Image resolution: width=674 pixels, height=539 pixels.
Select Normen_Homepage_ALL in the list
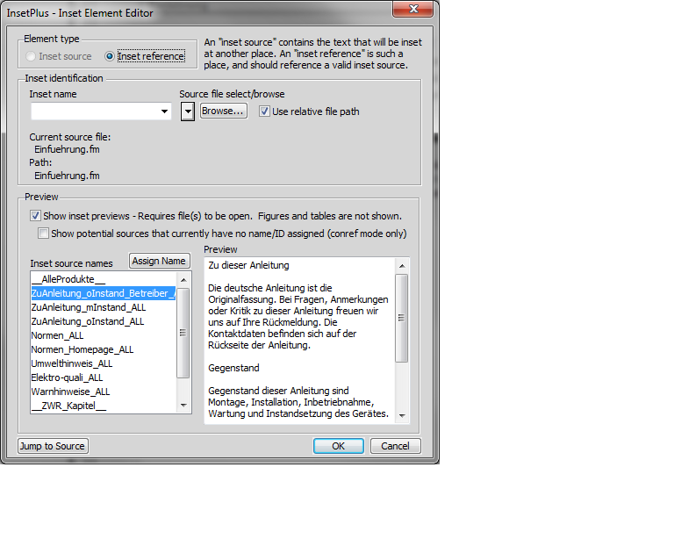click(104, 349)
